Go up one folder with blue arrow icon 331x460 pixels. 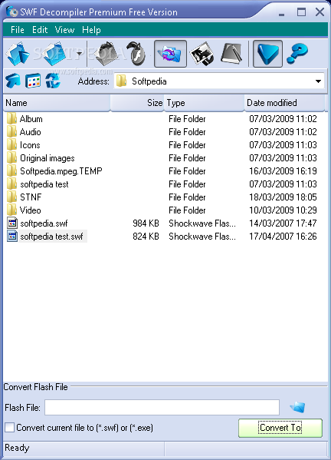pos(13,81)
